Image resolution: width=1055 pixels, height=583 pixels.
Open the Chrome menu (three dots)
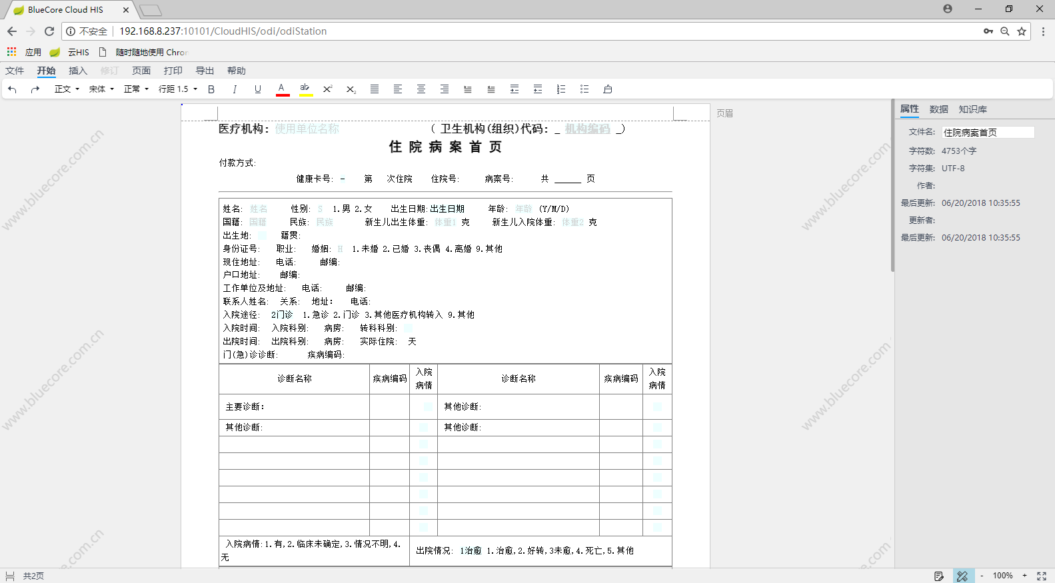[x=1043, y=31]
